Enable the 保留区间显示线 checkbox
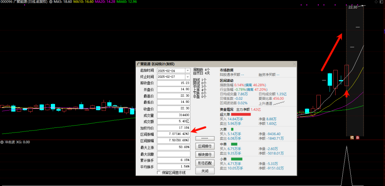 click(x=159, y=173)
